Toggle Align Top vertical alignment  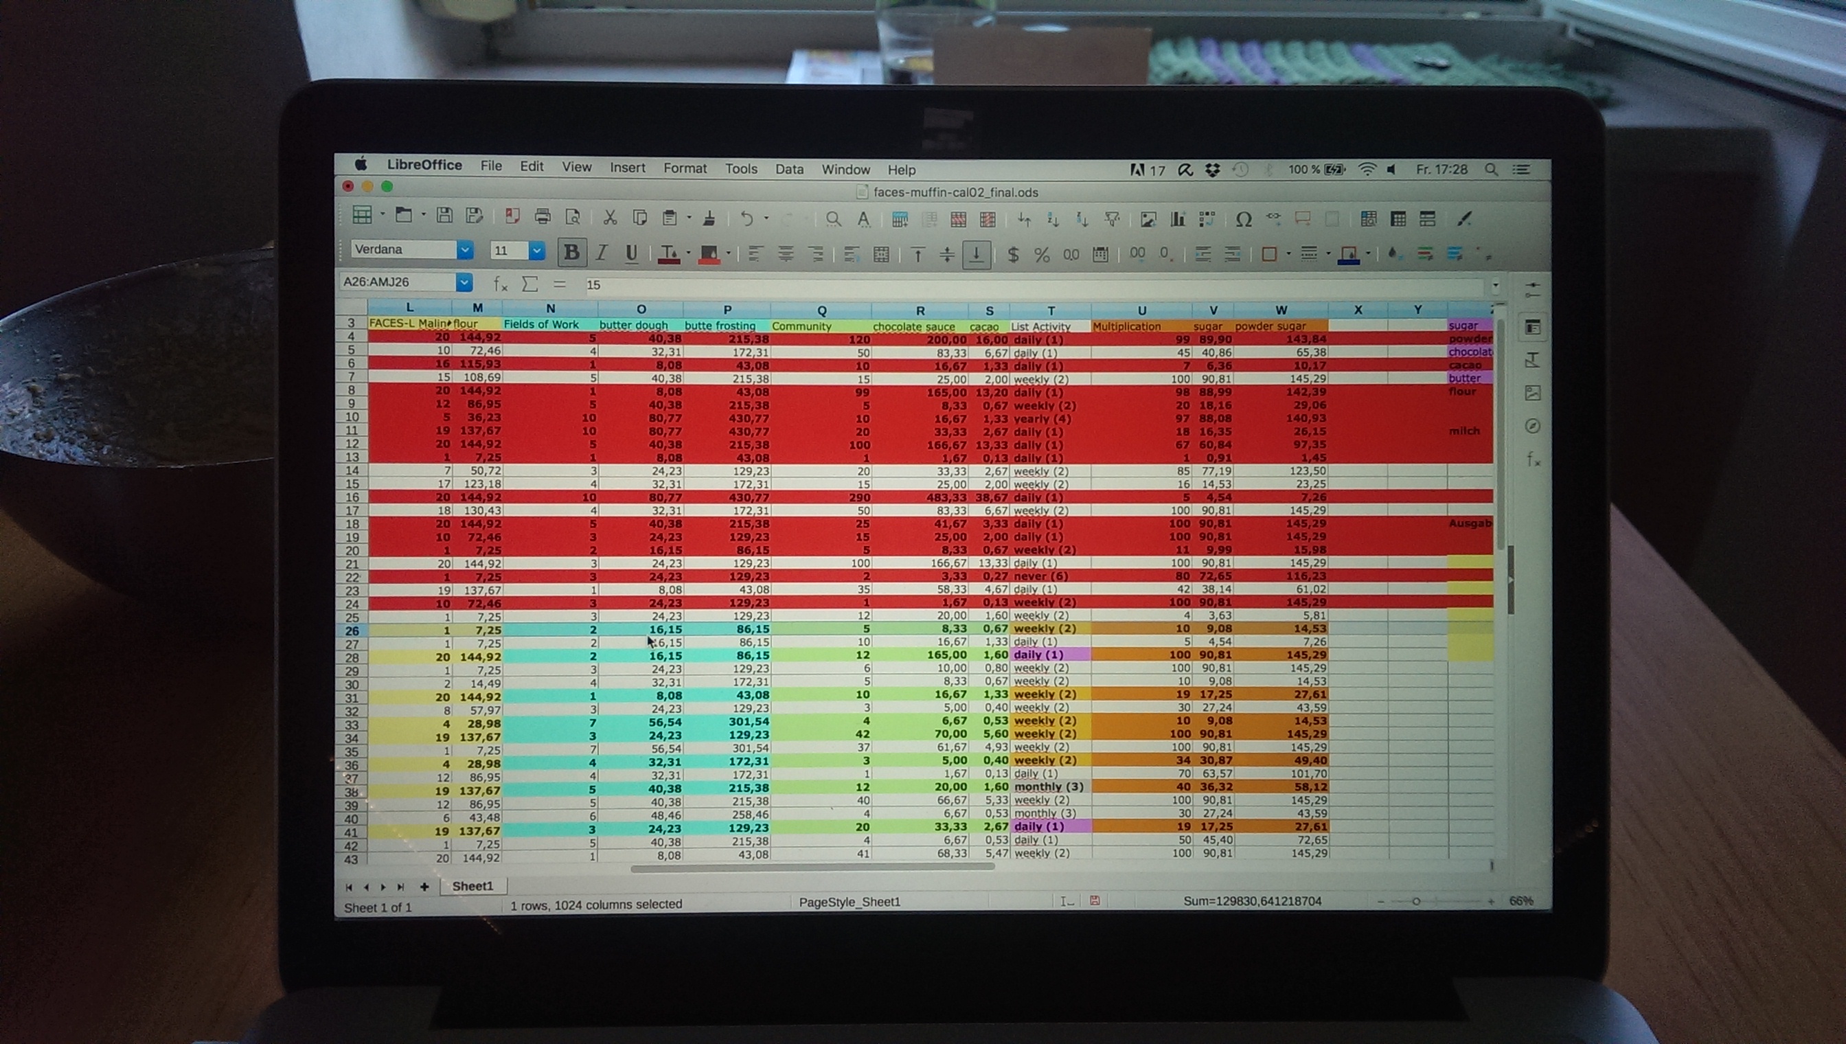coord(918,254)
